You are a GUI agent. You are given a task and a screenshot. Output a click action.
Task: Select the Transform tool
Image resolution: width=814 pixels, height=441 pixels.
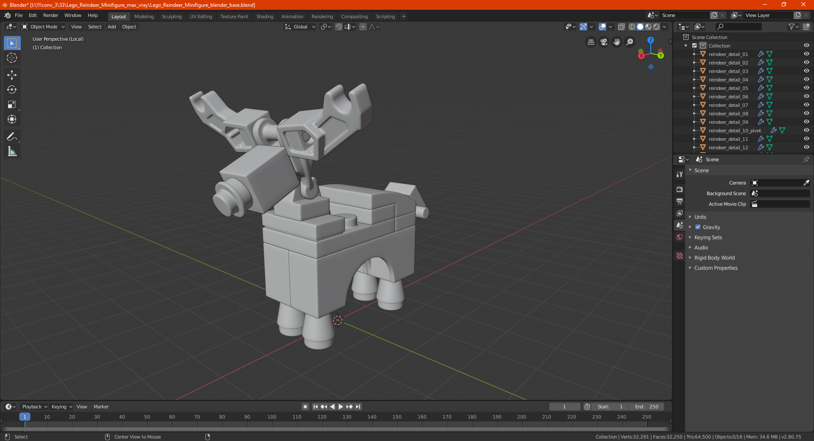coord(12,120)
